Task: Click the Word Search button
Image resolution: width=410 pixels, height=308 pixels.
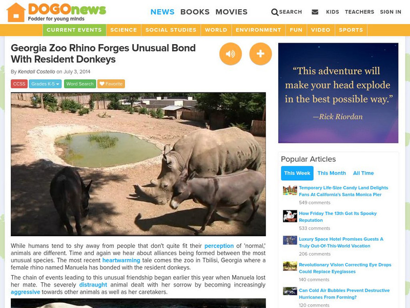Action: (80, 84)
